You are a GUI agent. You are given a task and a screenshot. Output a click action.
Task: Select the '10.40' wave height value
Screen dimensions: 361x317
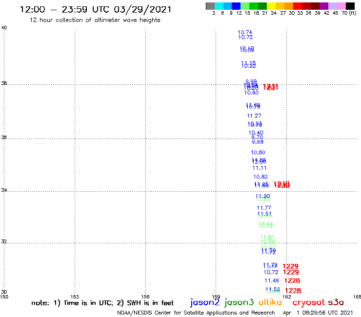click(256, 133)
